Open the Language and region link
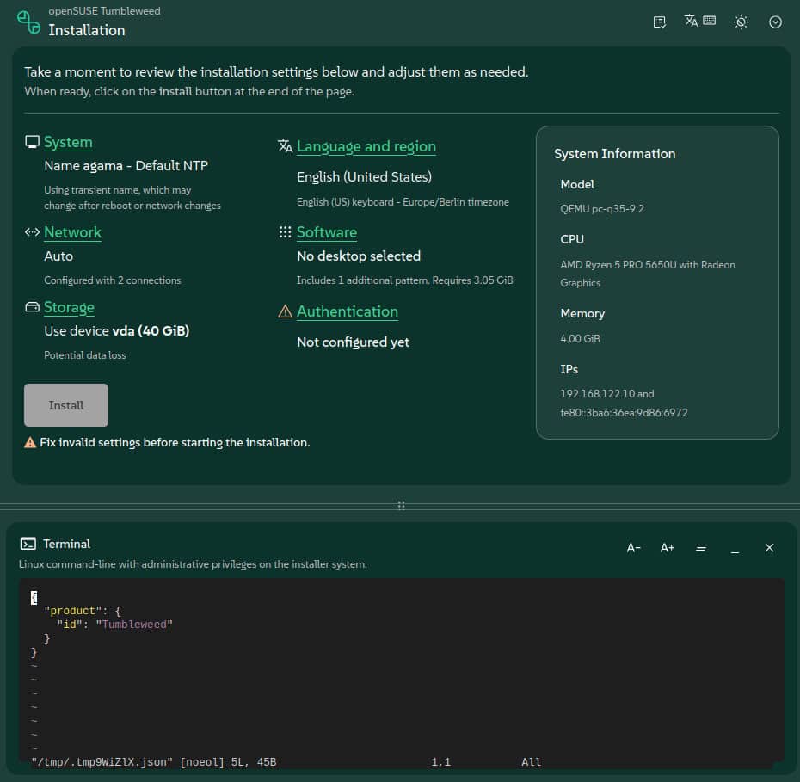This screenshot has height=782, width=800. tap(366, 146)
